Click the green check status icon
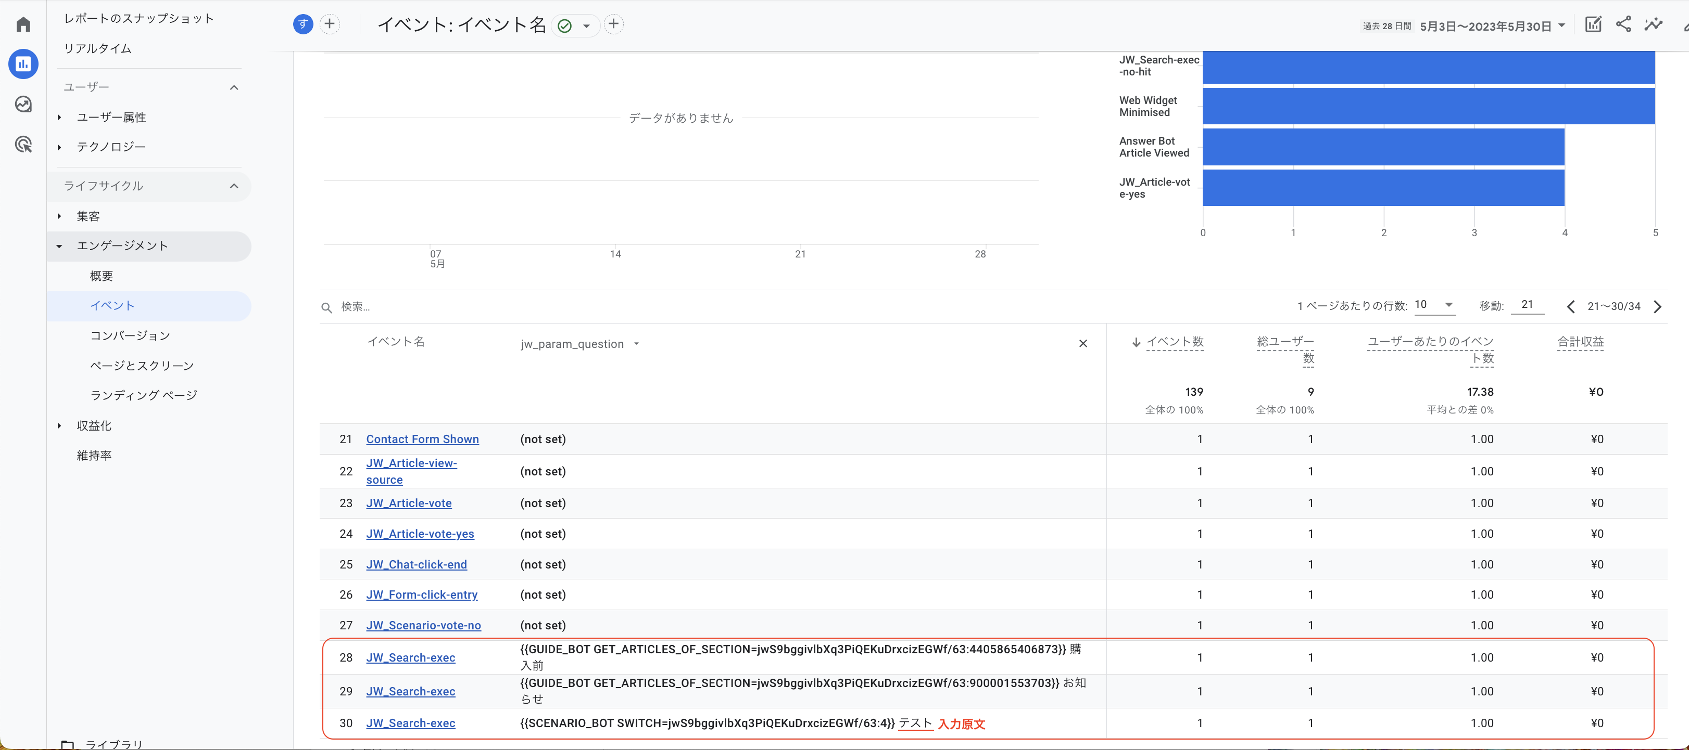The height and width of the screenshot is (750, 1689). pyautogui.click(x=564, y=25)
